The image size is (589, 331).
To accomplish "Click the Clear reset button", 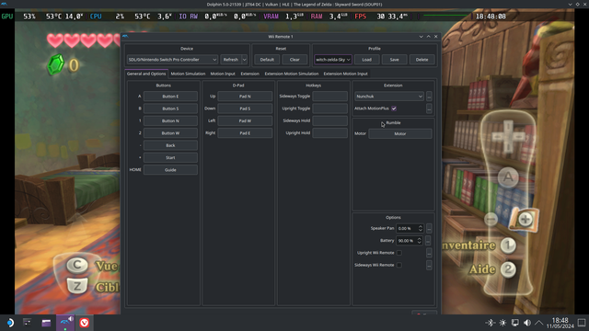I will tap(294, 60).
